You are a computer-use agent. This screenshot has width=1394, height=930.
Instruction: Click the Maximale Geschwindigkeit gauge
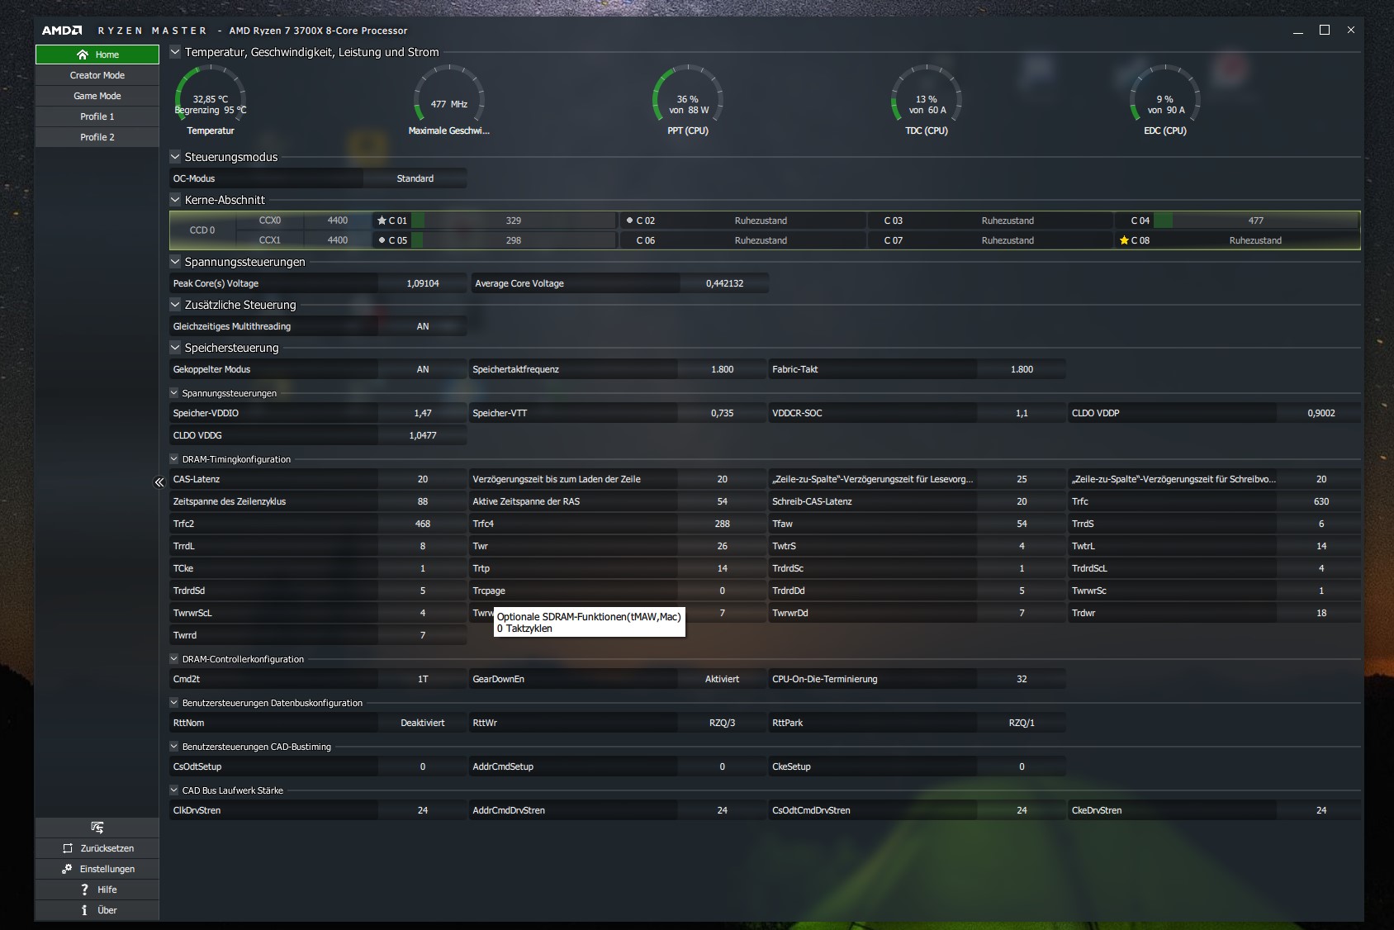[x=449, y=101]
